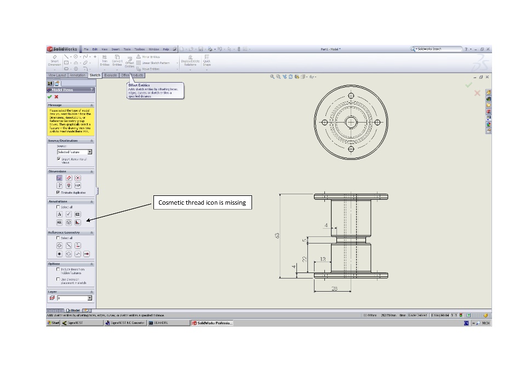526x371 pixels.
Task: Collapse the Options section
Action: point(92,264)
